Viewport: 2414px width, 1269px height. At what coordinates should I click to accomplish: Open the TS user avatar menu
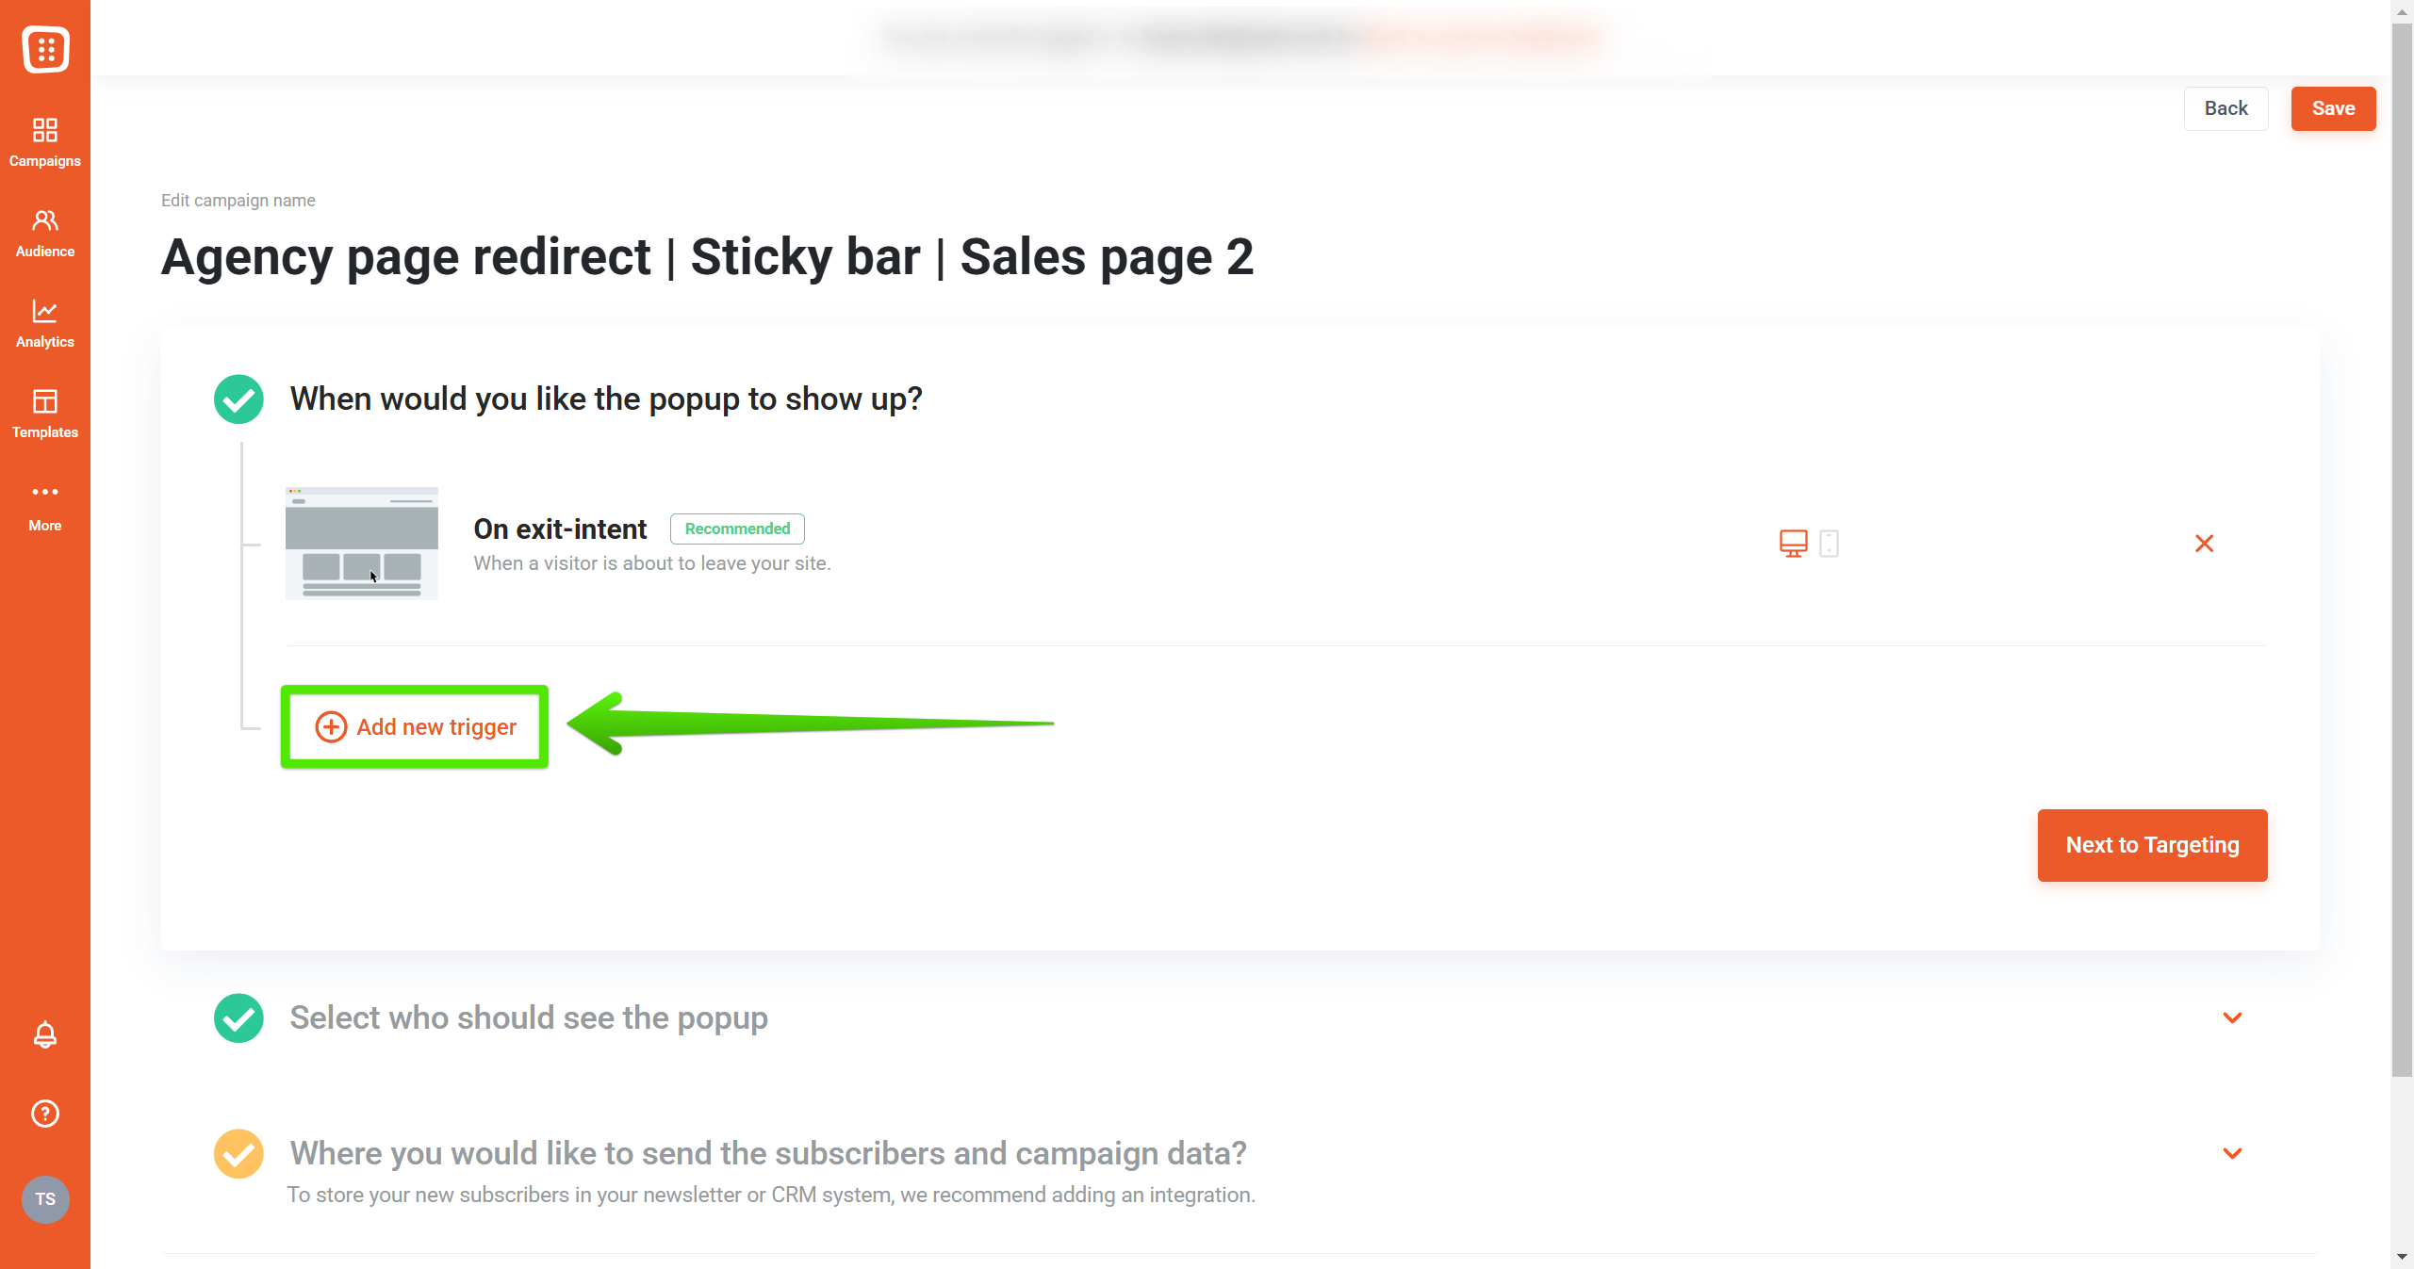coord(45,1199)
